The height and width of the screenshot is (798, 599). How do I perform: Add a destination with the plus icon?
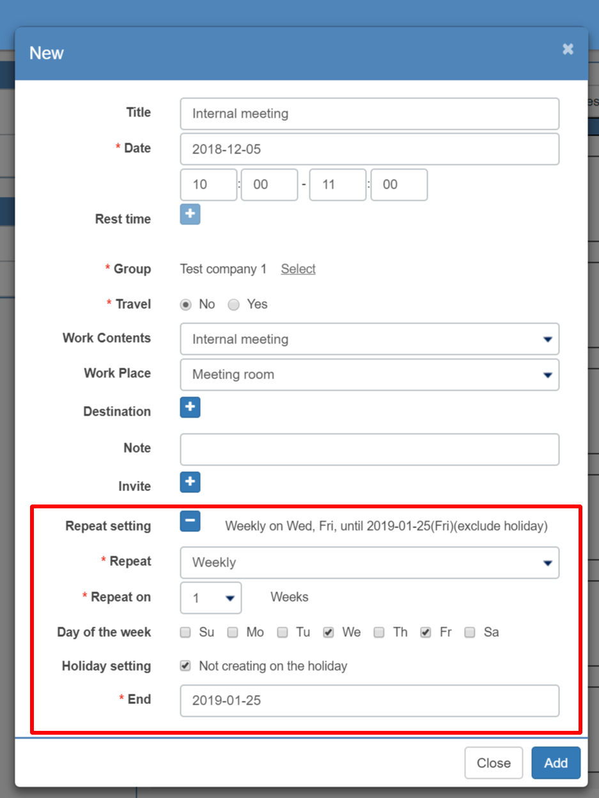pyautogui.click(x=190, y=407)
